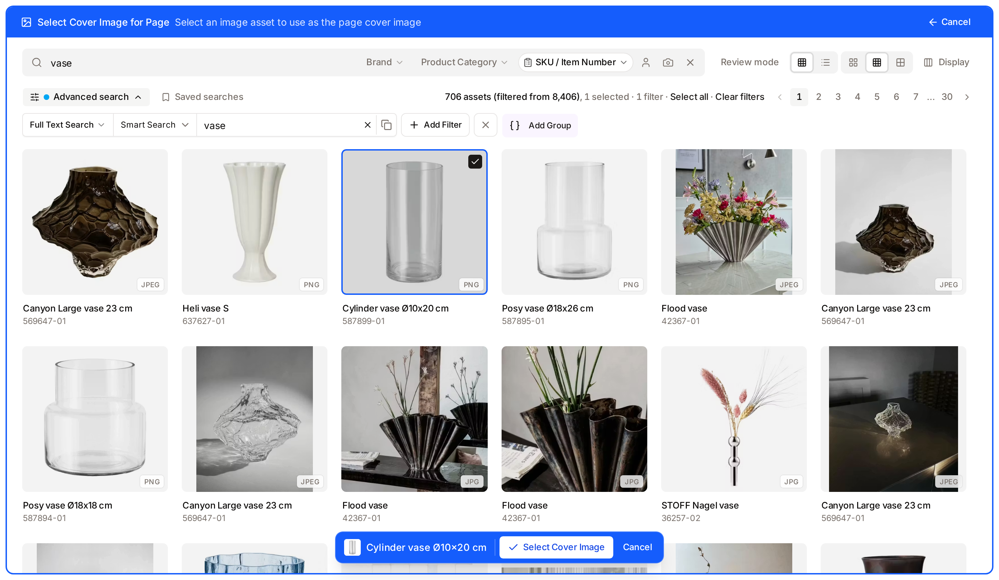Go to page 5
The width and height of the screenshot is (999, 580).
(x=877, y=97)
